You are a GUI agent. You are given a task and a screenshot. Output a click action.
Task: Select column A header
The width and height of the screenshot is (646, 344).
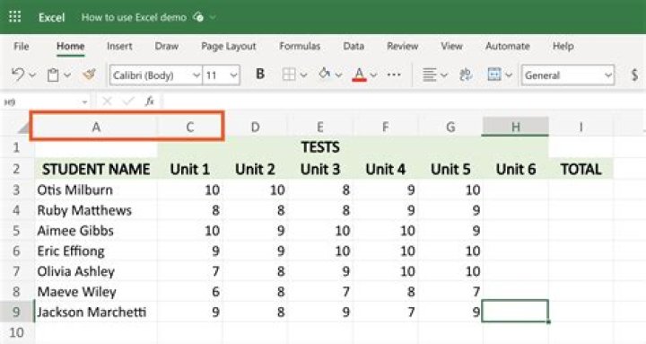[96, 127]
